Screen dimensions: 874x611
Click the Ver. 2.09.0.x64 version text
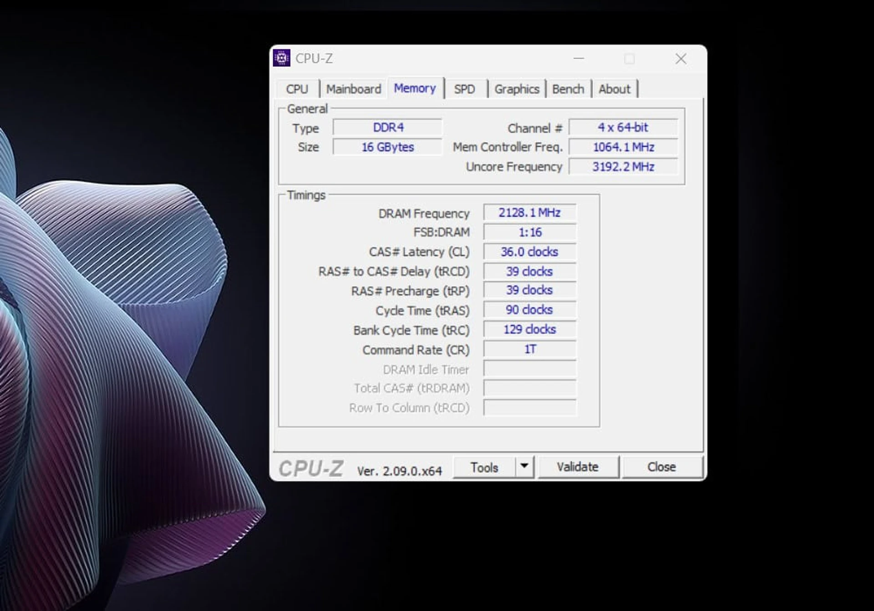pos(399,471)
